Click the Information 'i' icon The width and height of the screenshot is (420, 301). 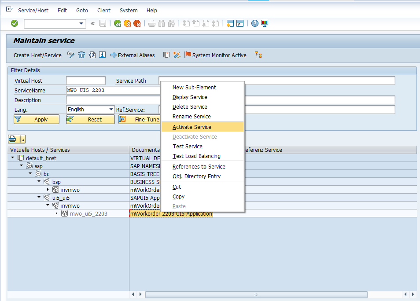102,55
